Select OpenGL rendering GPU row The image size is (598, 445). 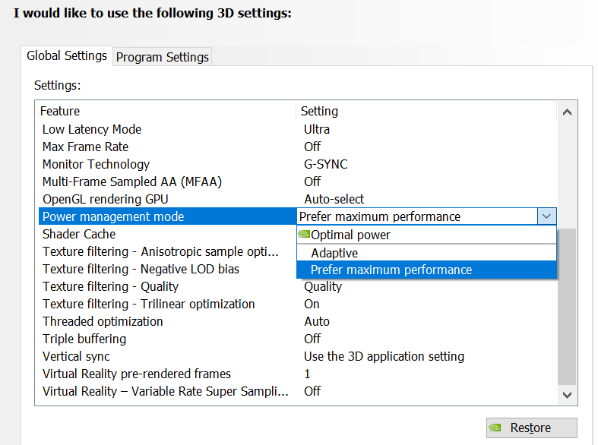coord(105,199)
